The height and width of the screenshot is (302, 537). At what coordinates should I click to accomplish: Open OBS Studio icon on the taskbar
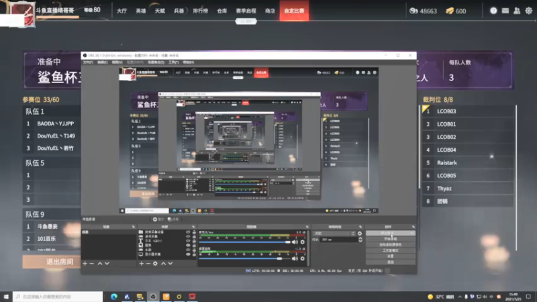point(153,297)
